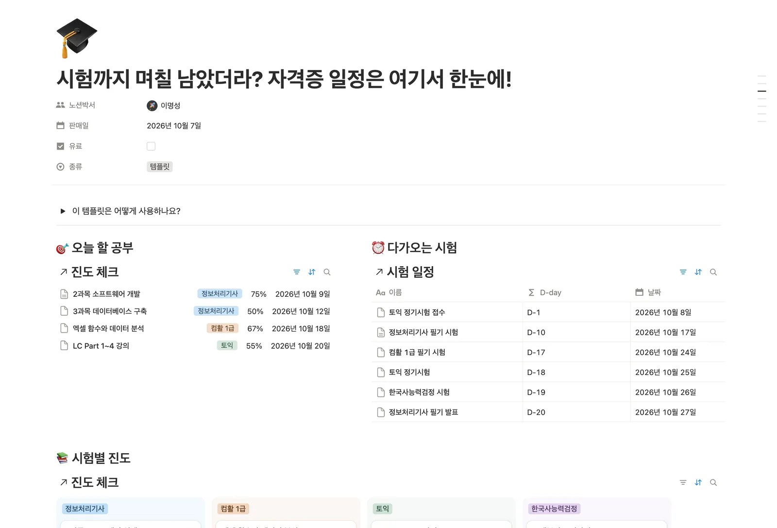777x528 pixels.
Task: Open sort for 시험별 진도 board
Action: pos(698,482)
